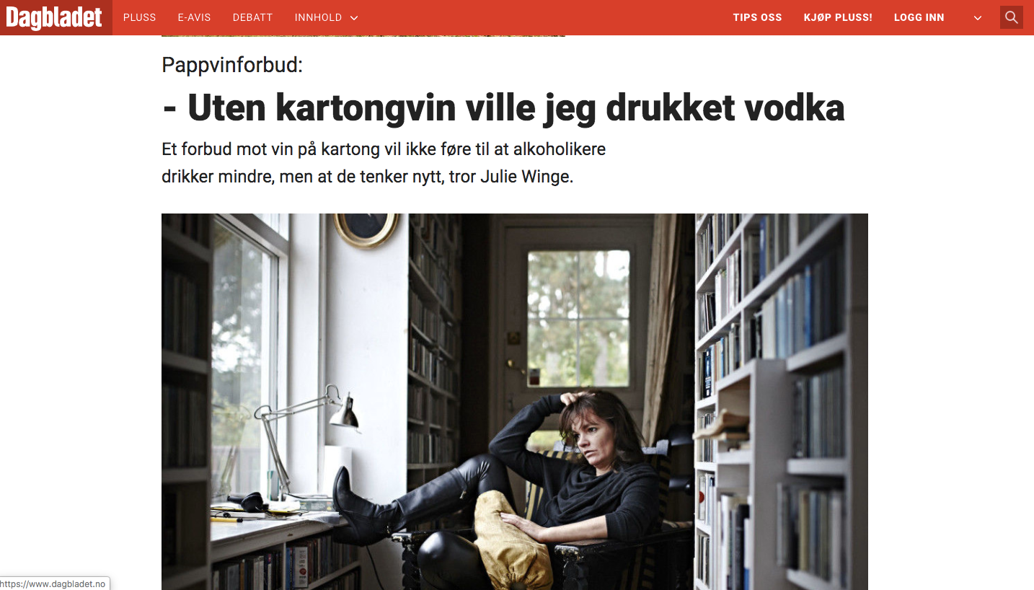Click the Dagbladet logo
Viewport: 1034px width, 590px height.
(55, 17)
